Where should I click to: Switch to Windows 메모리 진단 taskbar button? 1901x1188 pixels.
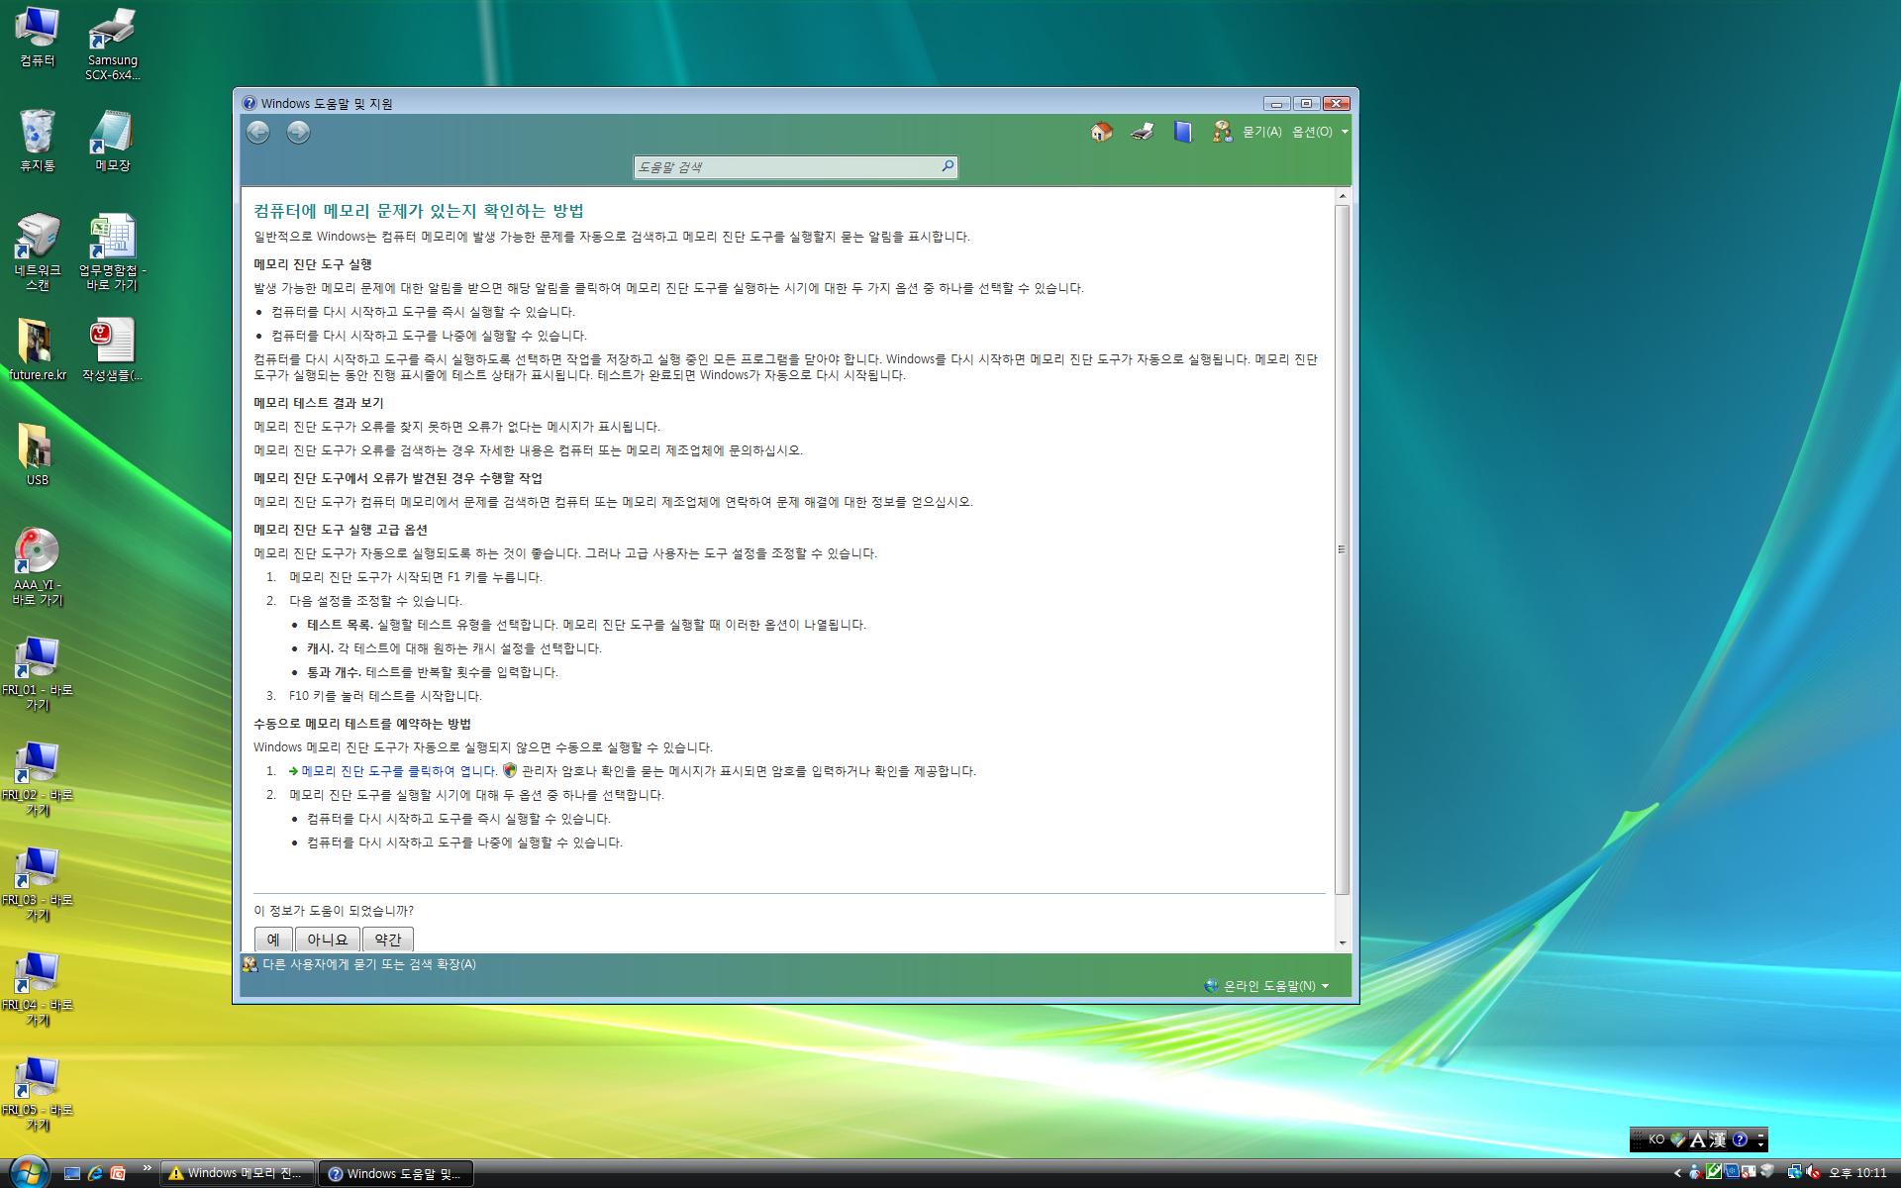pos(238,1173)
